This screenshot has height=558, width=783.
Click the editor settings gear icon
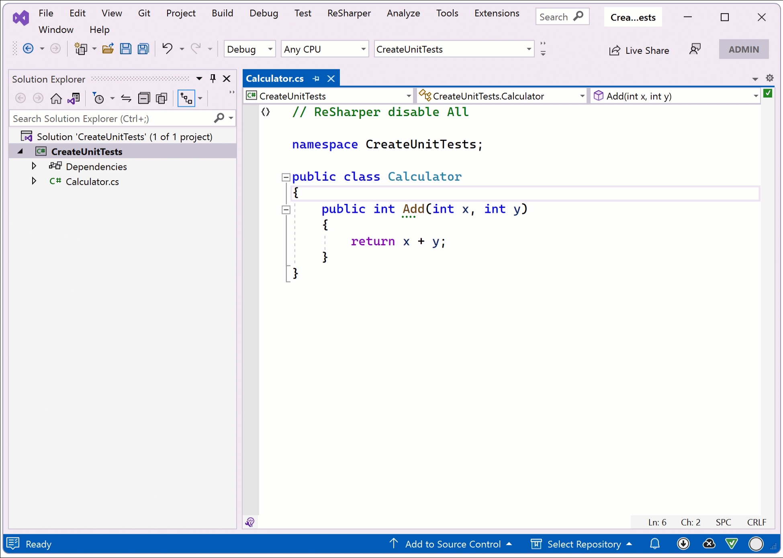[x=770, y=78]
